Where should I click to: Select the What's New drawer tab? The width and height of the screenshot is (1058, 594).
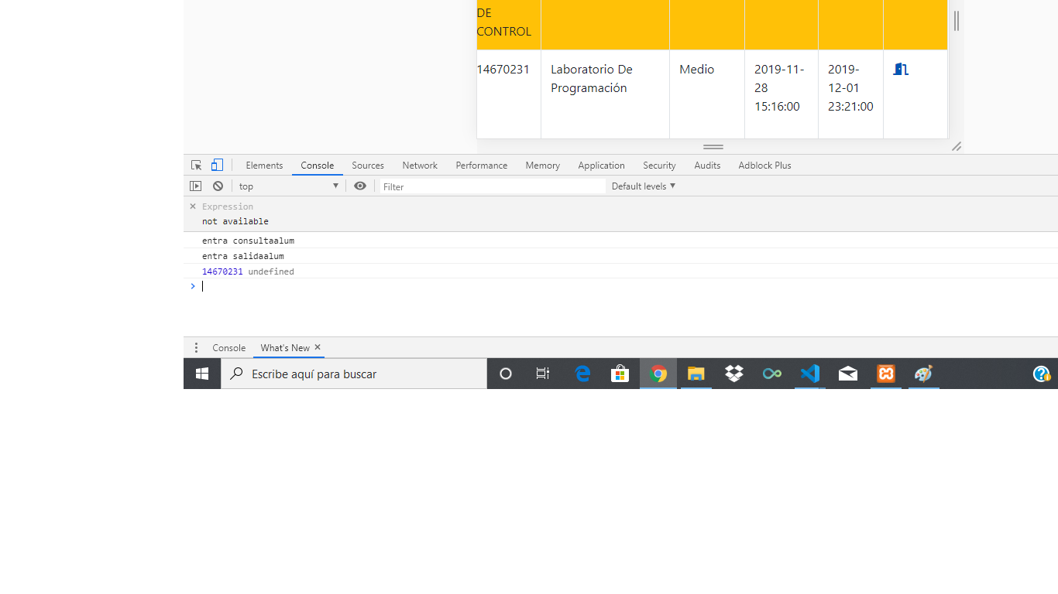[285, 348]
